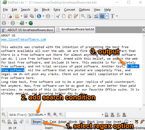Toggle the Invert search option
Screen dimensions: 145x130
click(x=117, y=122)
